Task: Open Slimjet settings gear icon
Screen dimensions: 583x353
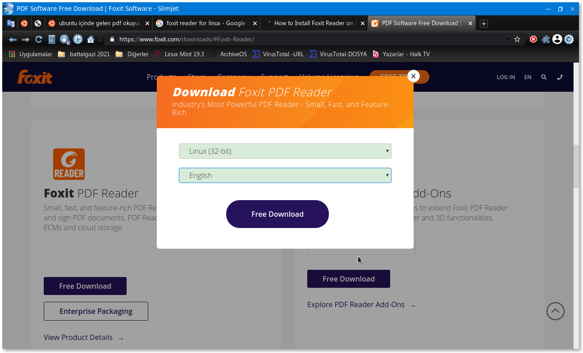Action: (569, 39)
